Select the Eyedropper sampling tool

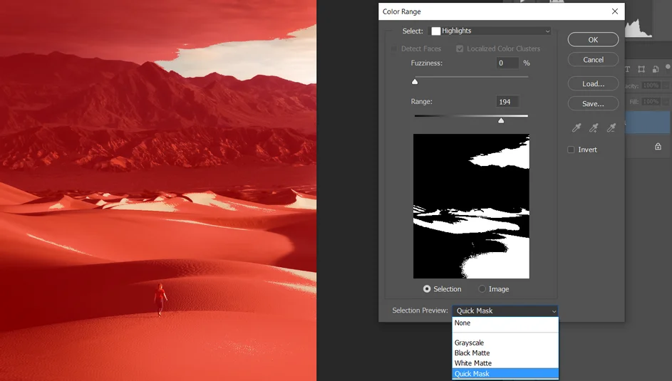click(x=577, y=128)
